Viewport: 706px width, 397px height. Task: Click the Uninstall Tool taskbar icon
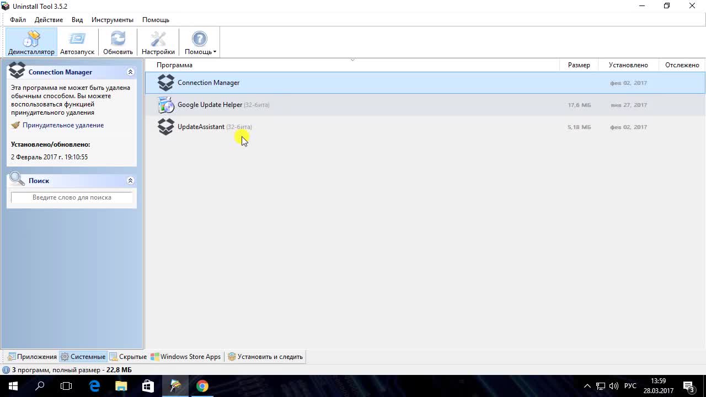(175, 386)
